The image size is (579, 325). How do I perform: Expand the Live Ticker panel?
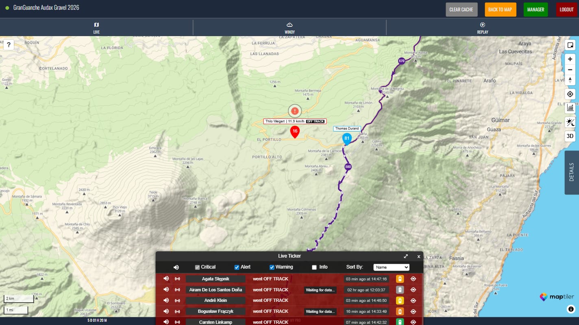coord(405,256)
